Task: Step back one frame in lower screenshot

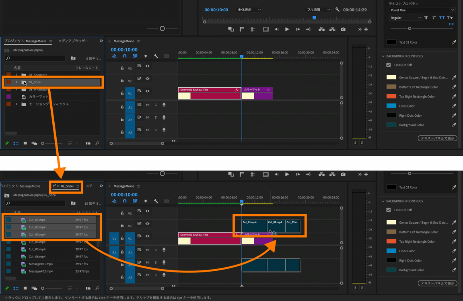Action: (x=276, y=174)
